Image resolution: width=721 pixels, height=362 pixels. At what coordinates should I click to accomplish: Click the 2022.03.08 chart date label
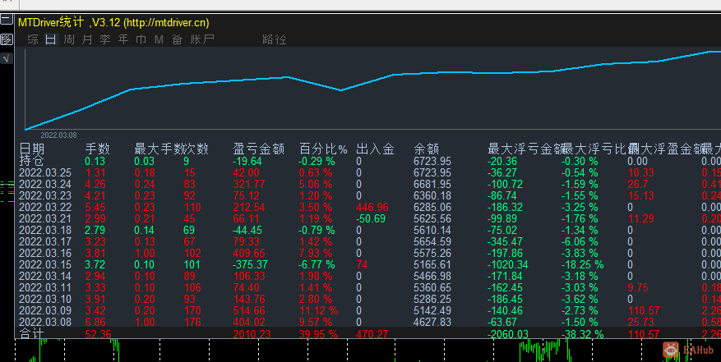tap(59, 135)
